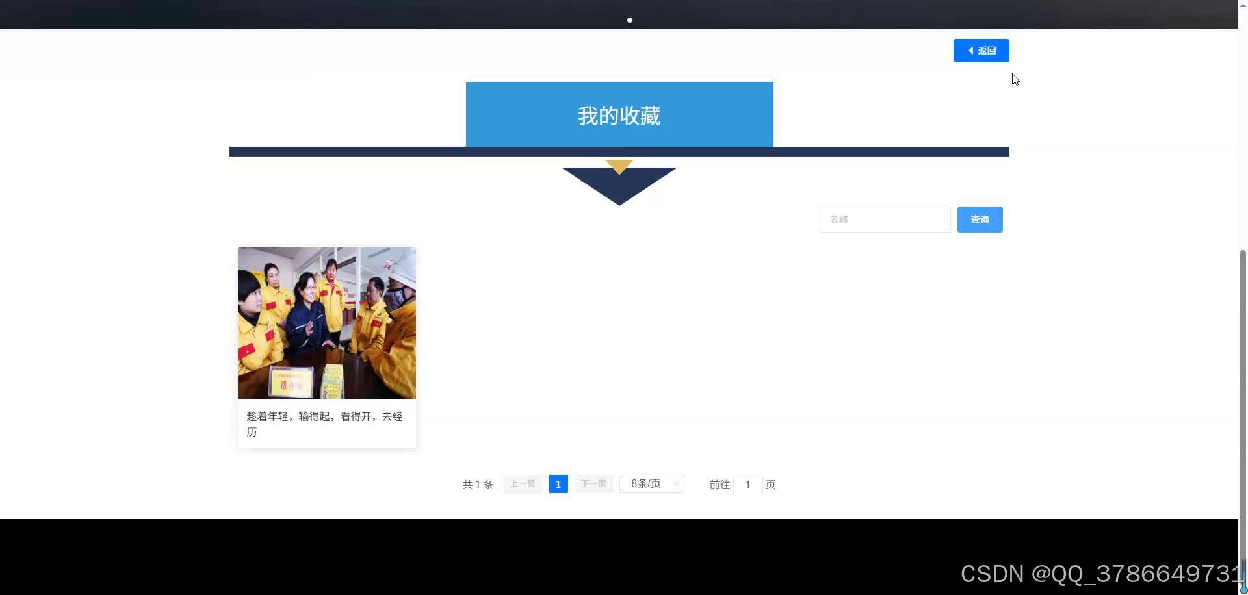Click the 查询 search button
The width and height of the screenshot is (1248, 595).
click(x=980, y=219)
